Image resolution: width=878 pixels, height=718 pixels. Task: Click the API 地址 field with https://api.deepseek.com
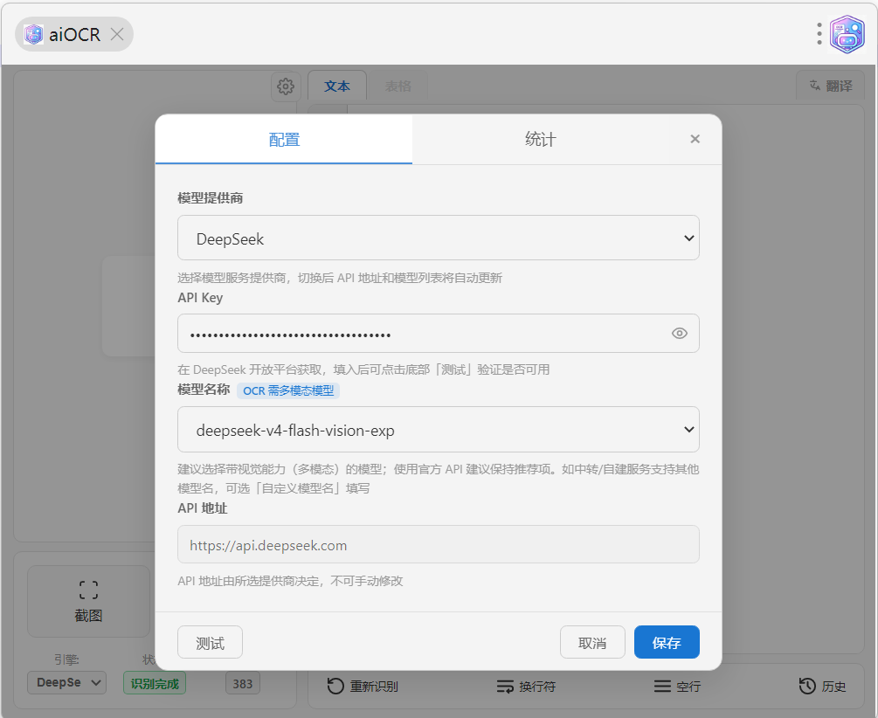tap(439, 544)
